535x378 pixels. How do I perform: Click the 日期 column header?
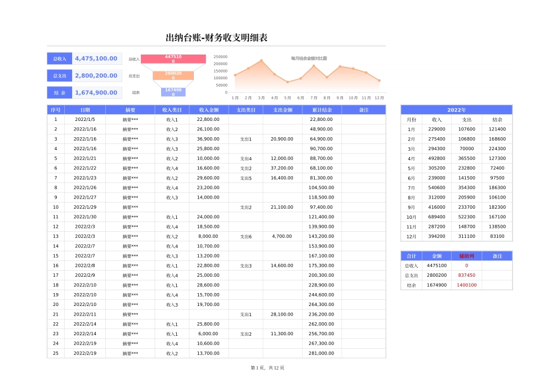(x=84, y=109)
